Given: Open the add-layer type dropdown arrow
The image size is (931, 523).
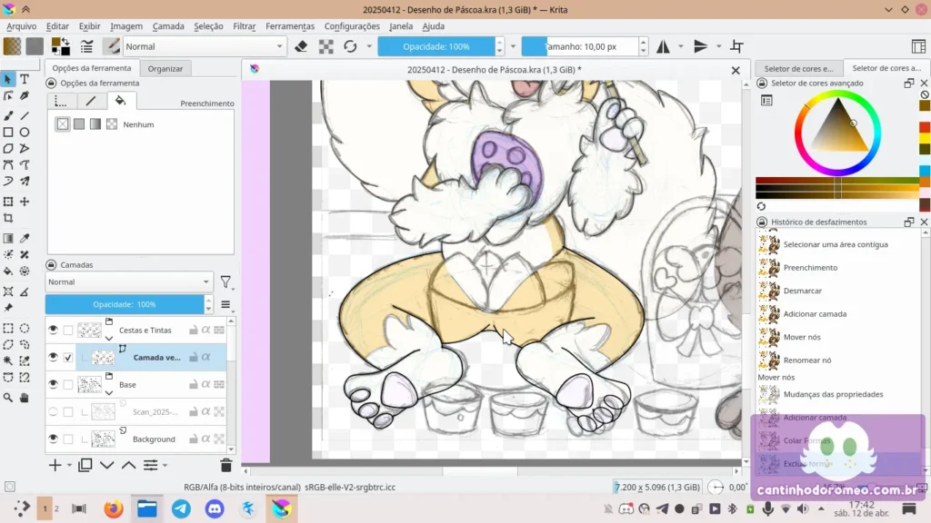Looking at the screenshot, I should [x=69, y=466].
